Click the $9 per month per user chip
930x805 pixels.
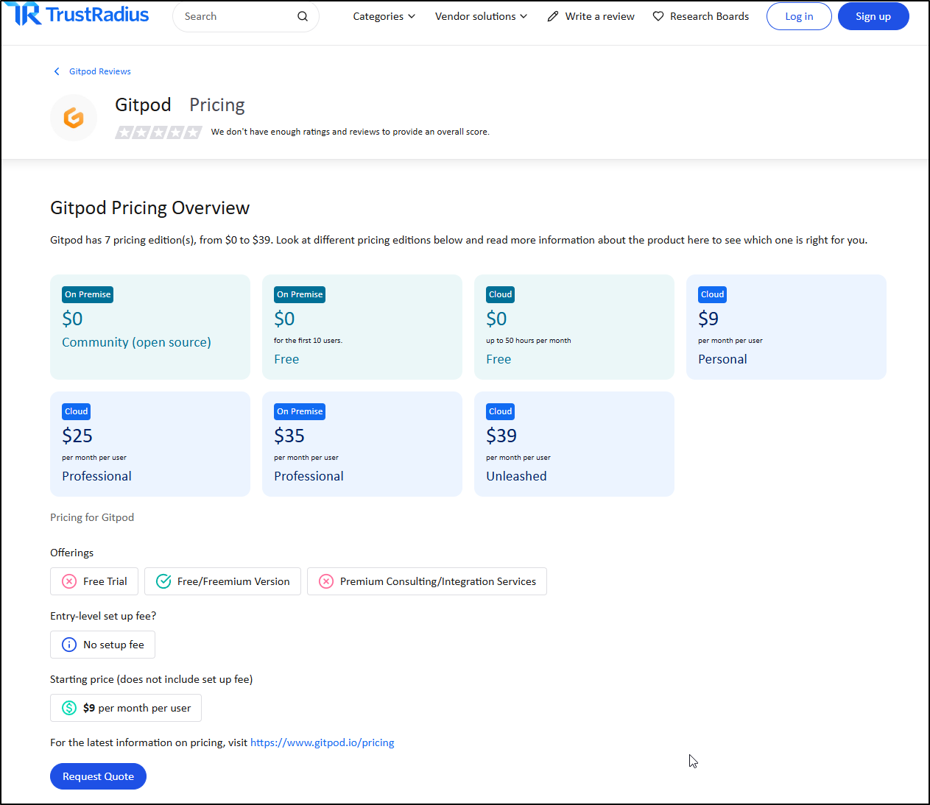(x=126, y=708)
